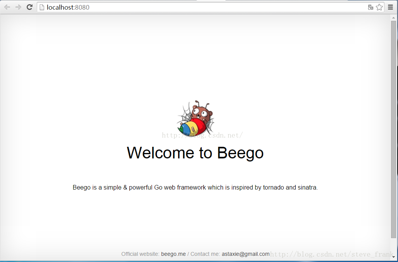Open the Chrome hamburger menu

(390, 7)
